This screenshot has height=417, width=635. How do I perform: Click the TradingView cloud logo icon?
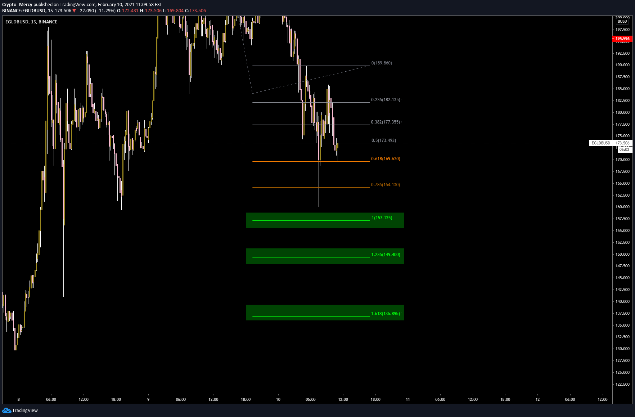coord(6,410)
